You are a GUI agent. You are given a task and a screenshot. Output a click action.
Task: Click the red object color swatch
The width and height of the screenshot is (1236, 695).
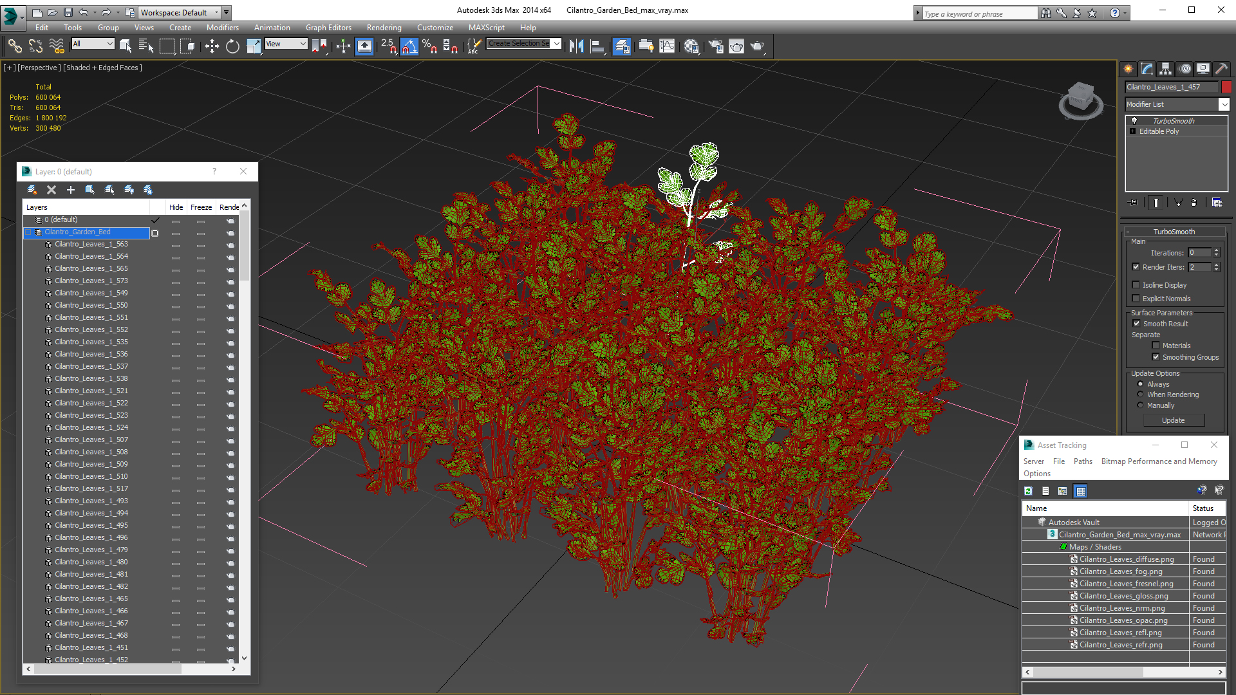[x=1226, y=87]
